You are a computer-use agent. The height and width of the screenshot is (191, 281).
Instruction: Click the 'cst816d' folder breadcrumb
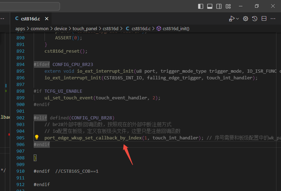coord(111,29)
